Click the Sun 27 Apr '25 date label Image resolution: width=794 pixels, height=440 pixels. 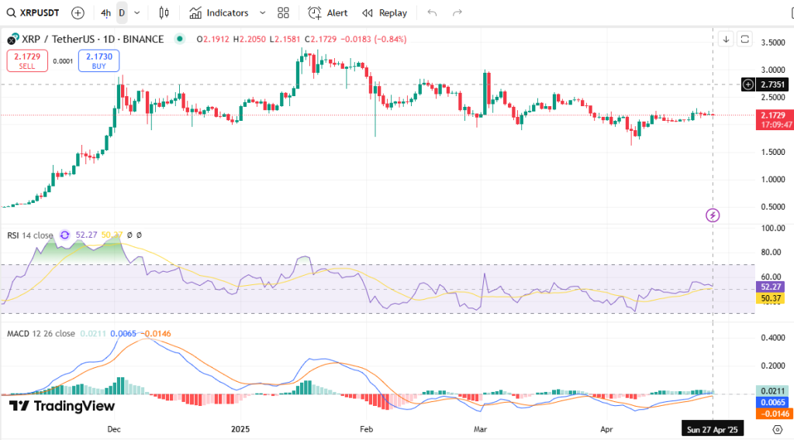713,429
